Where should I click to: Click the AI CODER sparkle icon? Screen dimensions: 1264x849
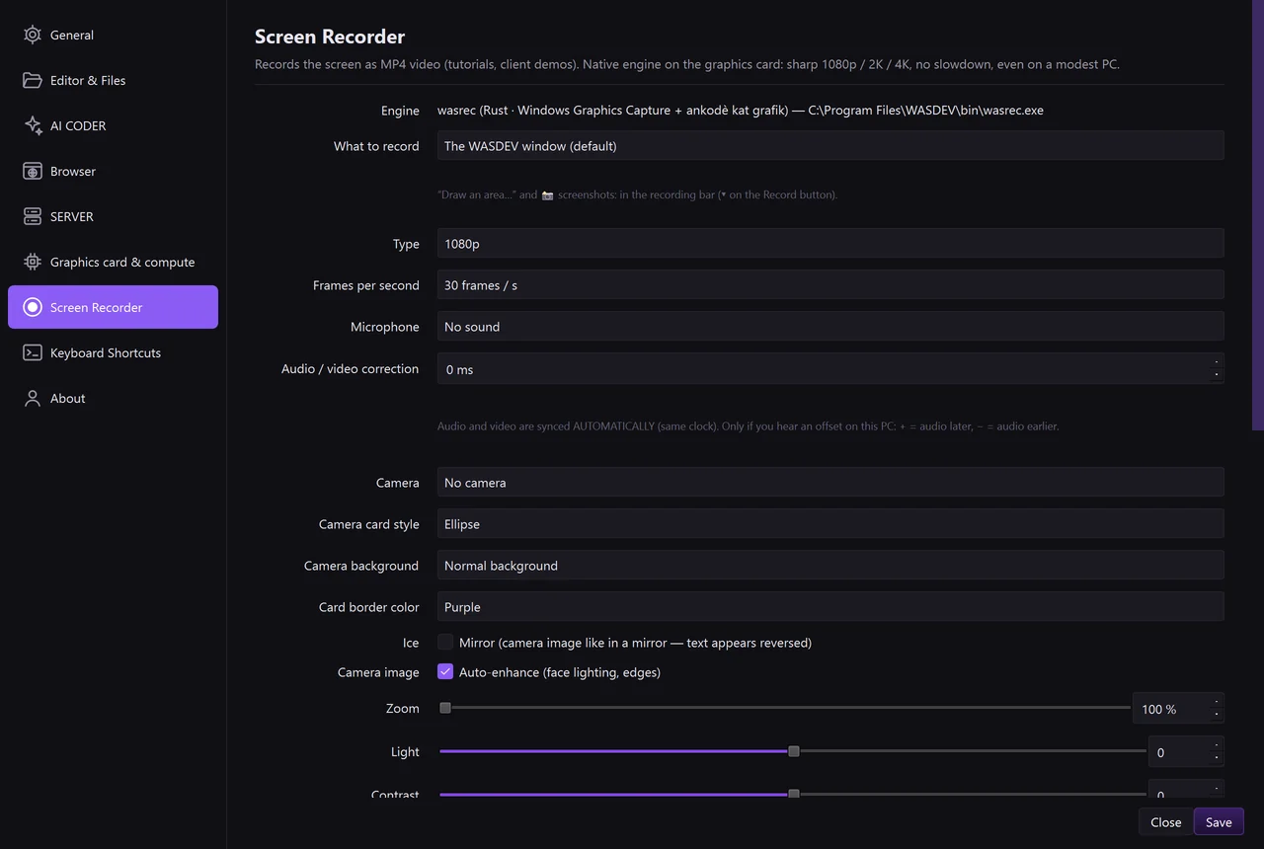[x=33, y=125]
